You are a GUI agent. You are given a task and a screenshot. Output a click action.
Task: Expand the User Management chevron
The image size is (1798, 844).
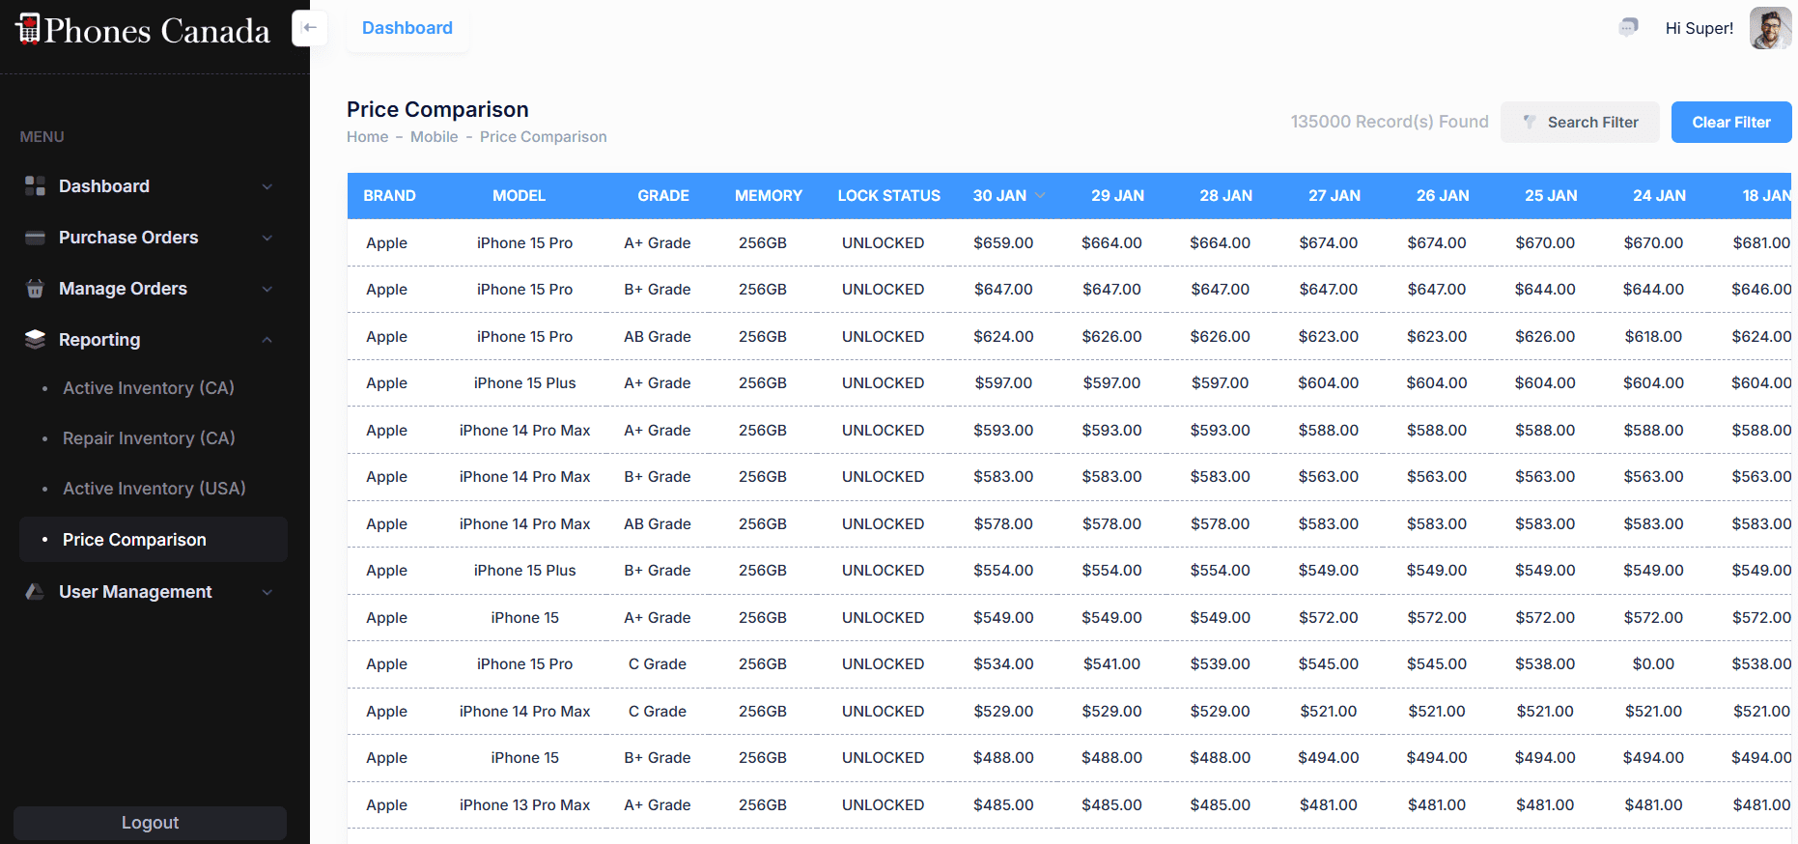coord(267,592)
